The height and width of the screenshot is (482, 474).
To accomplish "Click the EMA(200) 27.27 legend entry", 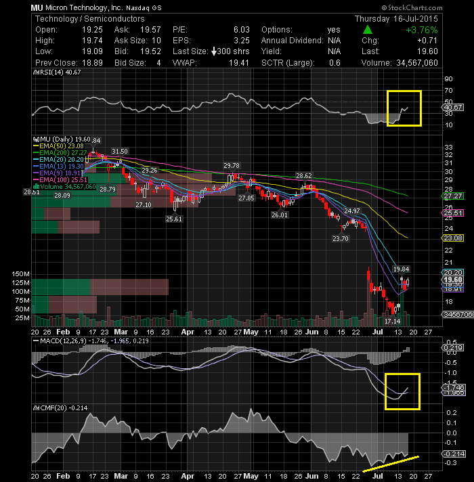I will (60, 153).
